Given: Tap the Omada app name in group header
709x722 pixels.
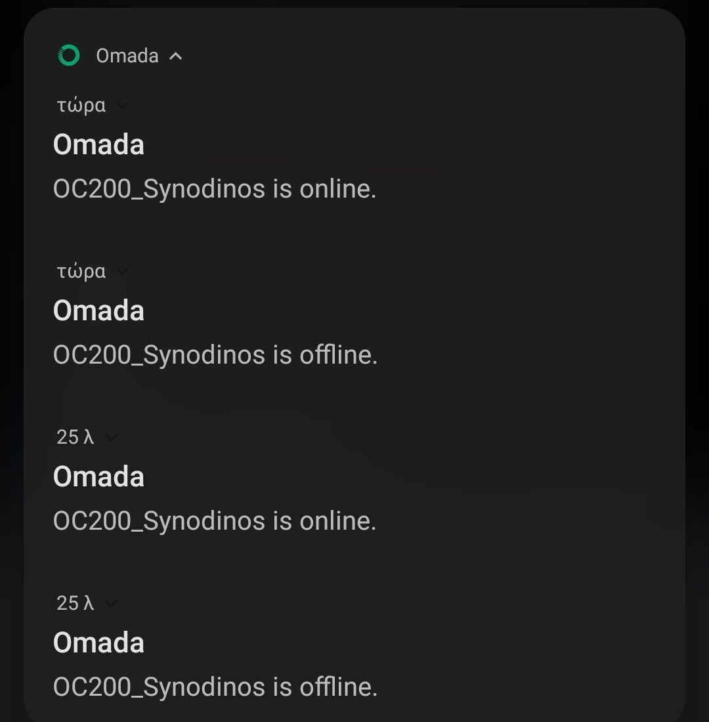Looking at the screenshot, I should [127, 56].
